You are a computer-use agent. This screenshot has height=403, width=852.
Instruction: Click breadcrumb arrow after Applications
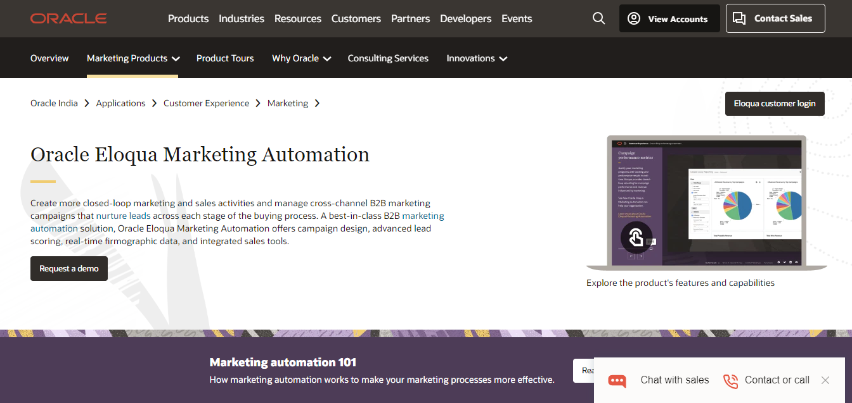click(x=154, y=103)
